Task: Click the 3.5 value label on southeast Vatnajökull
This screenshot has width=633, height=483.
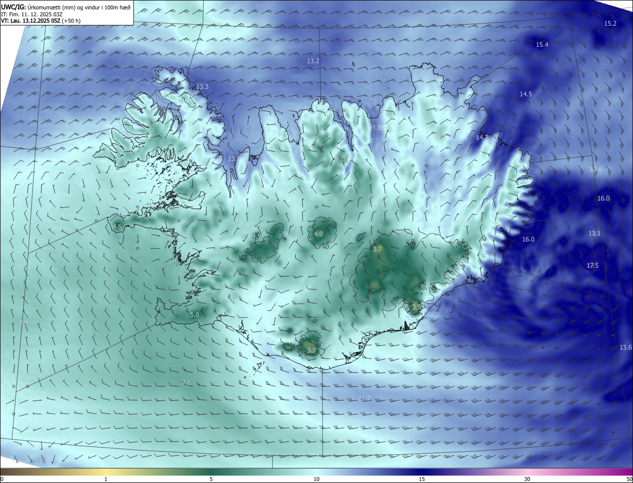Action: [x=416, y=307]
